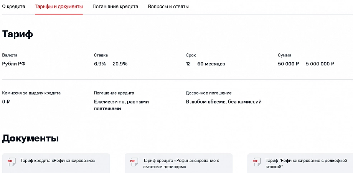Click the «Комиссия за выдачу кредита» label
Viewport: 353px width, 173px height.
click(31, 93)
